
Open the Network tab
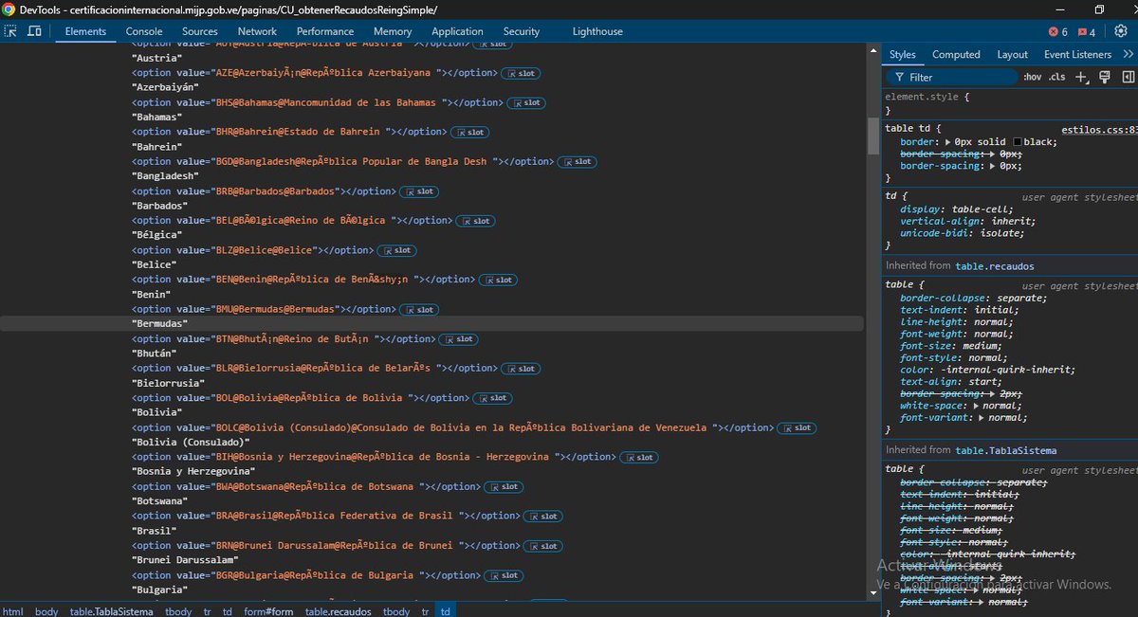[x=257, y=31]
